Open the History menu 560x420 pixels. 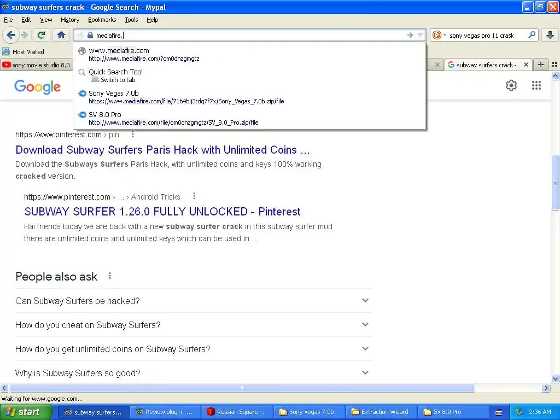pyautogui.click(x=69, y=20)
